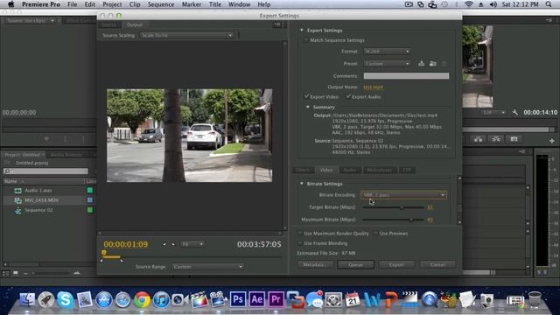Enable Use Maximum Render Quality
The height and width of the screenshot is (315, 560).
[x=300, y=234]
